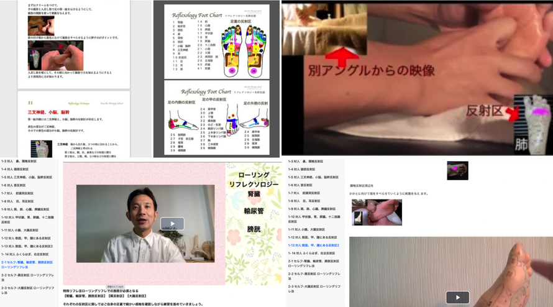Play the foot model video in the right lesson page
Screen dimensions: 553x307
point(457,297)
